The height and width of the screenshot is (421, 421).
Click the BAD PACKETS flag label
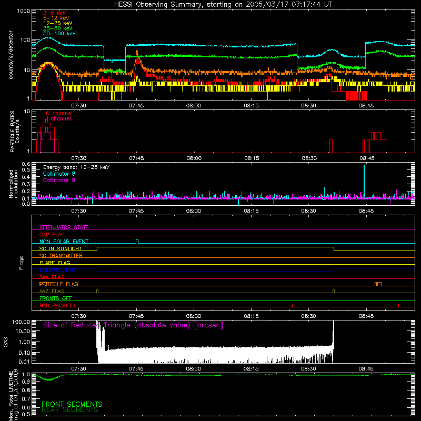click(57, 305)
